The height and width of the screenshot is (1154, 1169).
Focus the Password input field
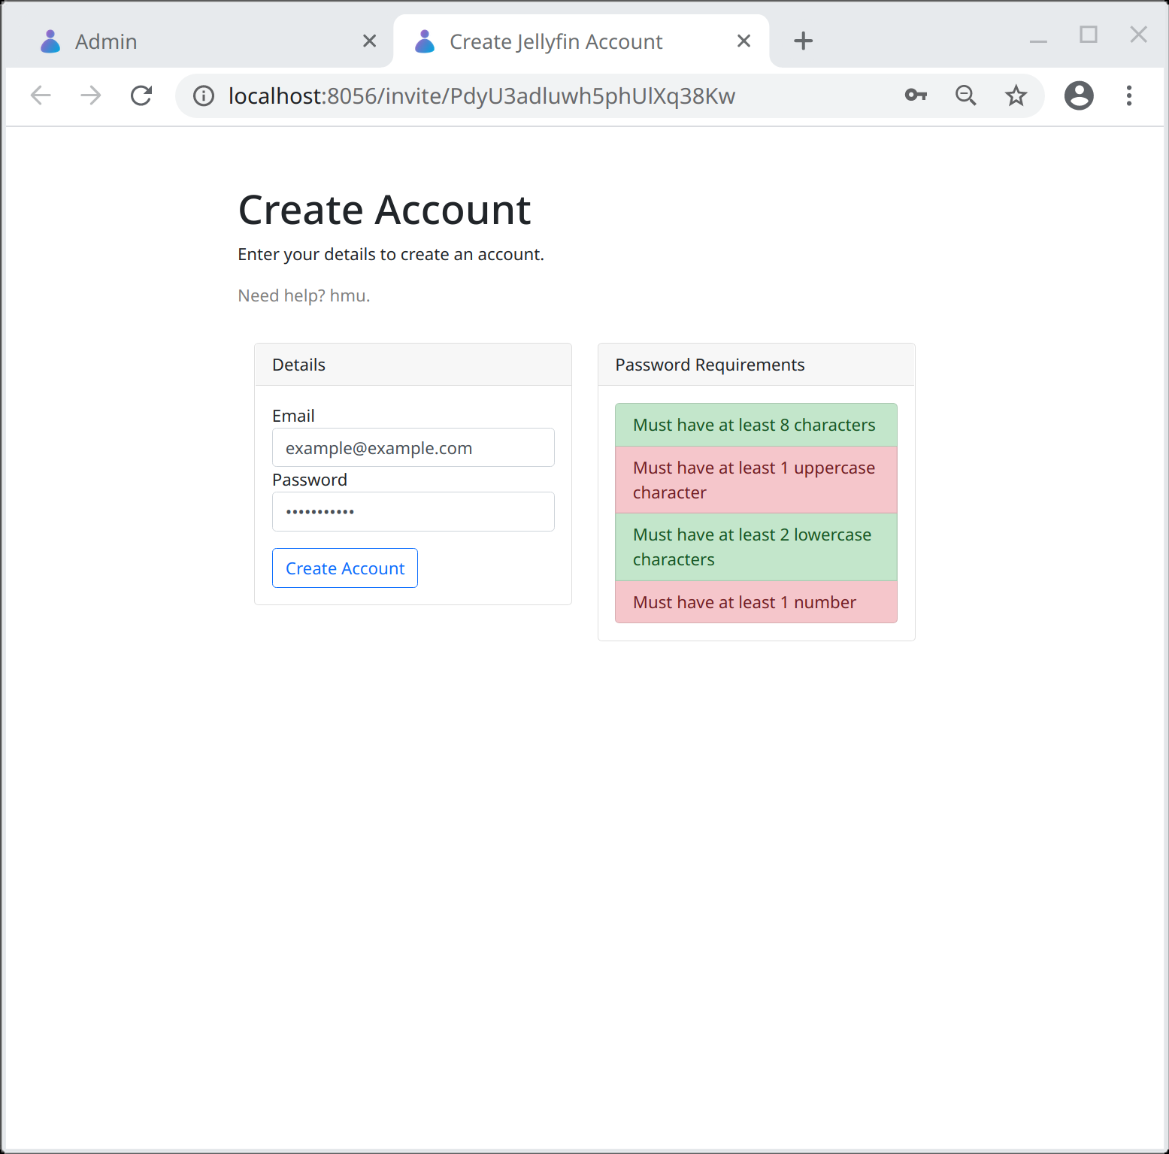(x=413, y=512)
